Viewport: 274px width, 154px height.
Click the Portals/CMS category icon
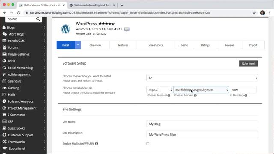tap(4, 41)
